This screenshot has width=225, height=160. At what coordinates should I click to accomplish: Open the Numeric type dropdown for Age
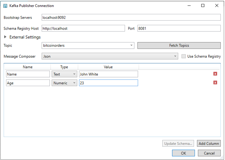point(64,83)
